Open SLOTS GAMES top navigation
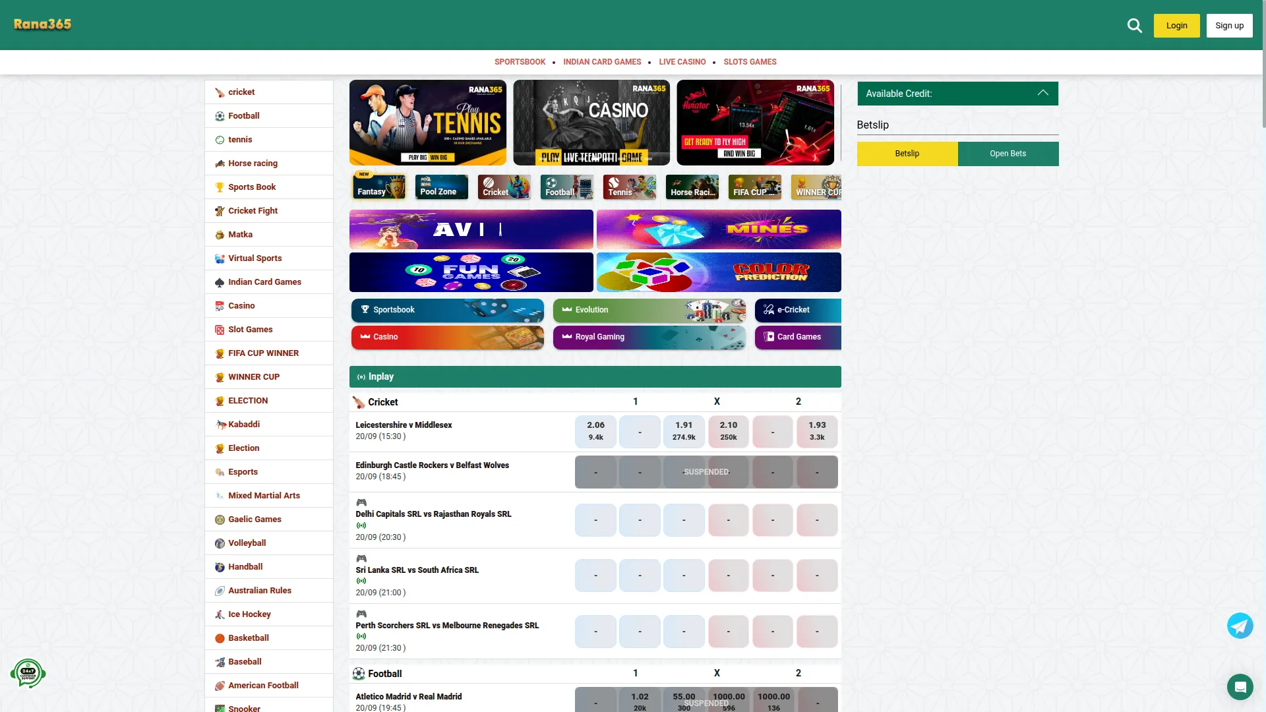The width and height of the screenshot is (1266, 712). [x=750, y=62]
